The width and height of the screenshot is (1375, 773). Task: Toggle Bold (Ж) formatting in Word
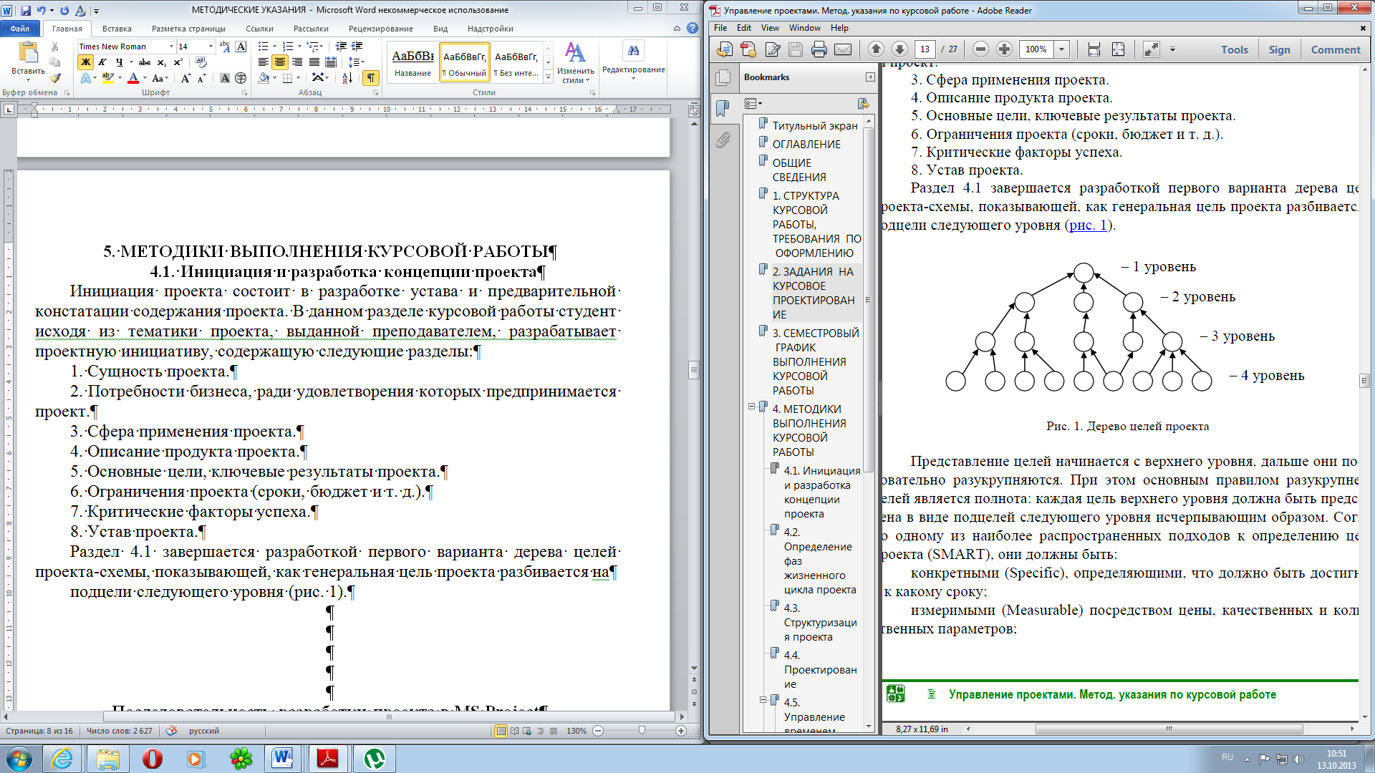point(86,62)
